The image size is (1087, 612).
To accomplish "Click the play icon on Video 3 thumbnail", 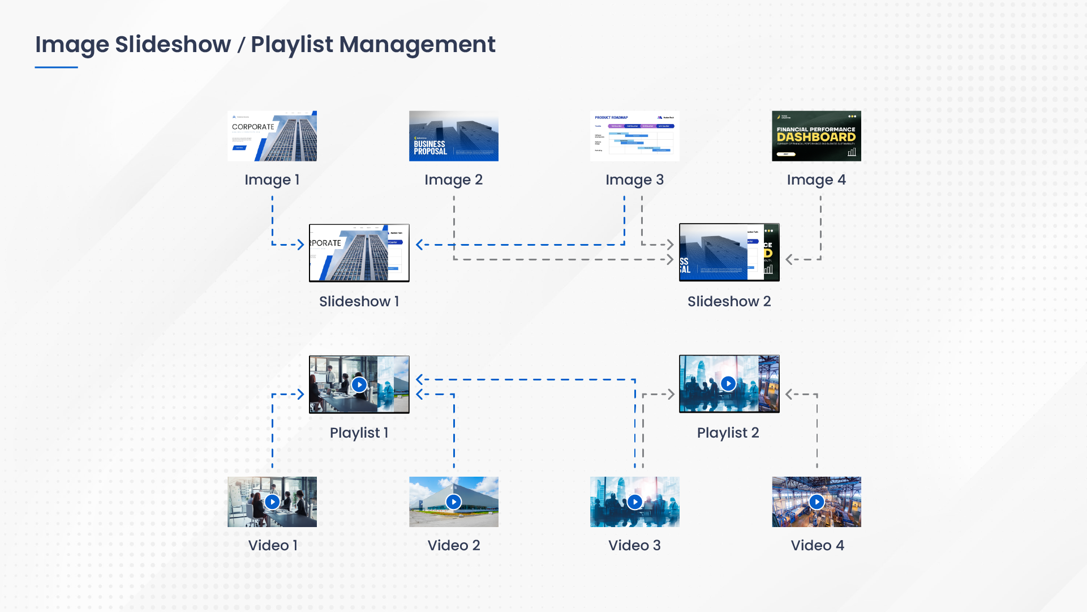I will click(x=635, y=501).
